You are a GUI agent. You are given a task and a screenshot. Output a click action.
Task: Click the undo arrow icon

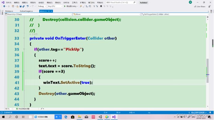pos(28,6)
